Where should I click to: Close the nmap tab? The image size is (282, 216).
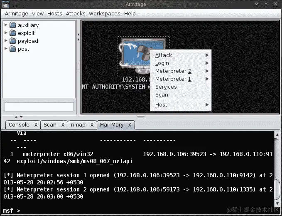pyautogui.click(x=92, y=125)
